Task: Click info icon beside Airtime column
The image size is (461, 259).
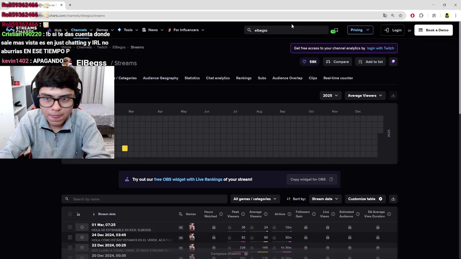Action: (x=290, y=214)
